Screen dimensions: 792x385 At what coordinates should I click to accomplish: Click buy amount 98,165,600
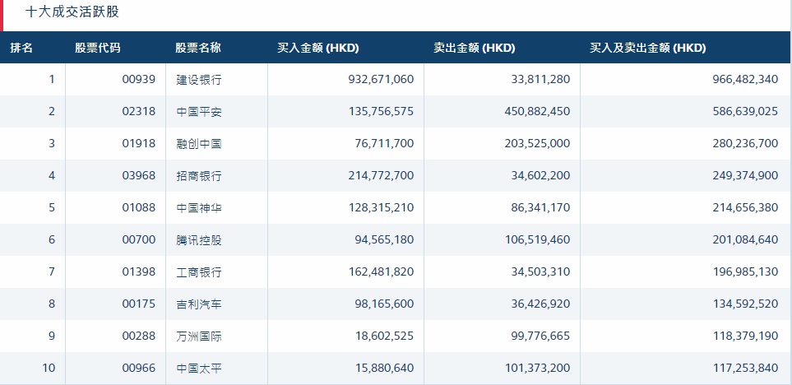point(386,304)
